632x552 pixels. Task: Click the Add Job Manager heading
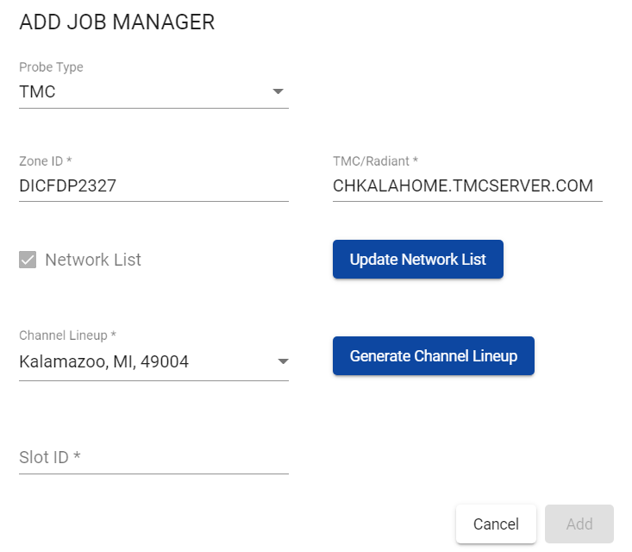tap(117, 22)
